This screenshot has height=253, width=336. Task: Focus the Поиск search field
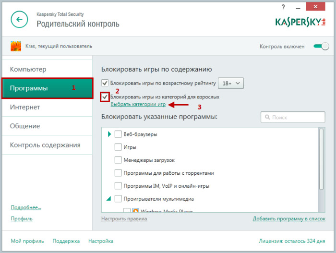293,117
